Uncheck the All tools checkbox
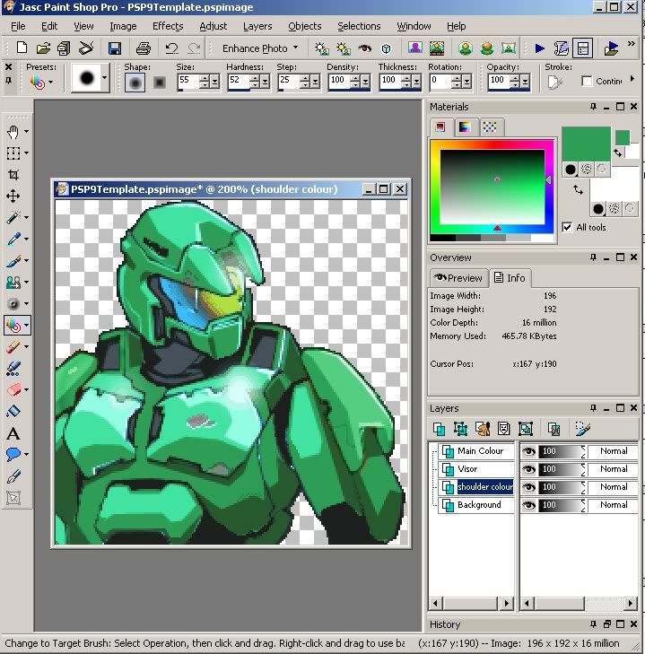645x654 pixels. pyautogui.click(x=567, y=227)
